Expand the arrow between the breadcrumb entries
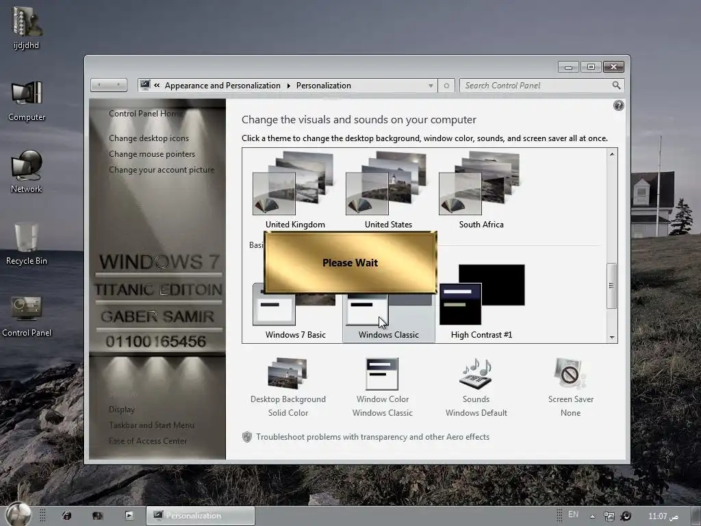 [x=288, y=86]
